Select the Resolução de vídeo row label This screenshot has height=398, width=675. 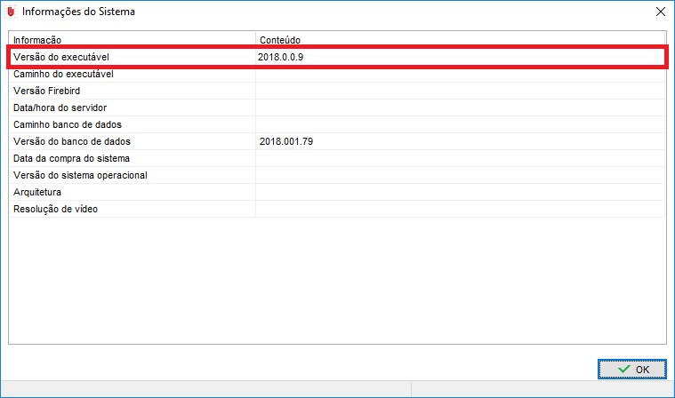point(55,209)
